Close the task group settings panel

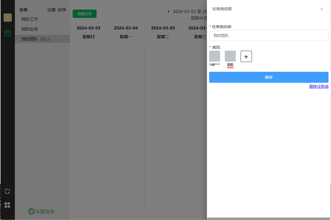pos(321,9)
